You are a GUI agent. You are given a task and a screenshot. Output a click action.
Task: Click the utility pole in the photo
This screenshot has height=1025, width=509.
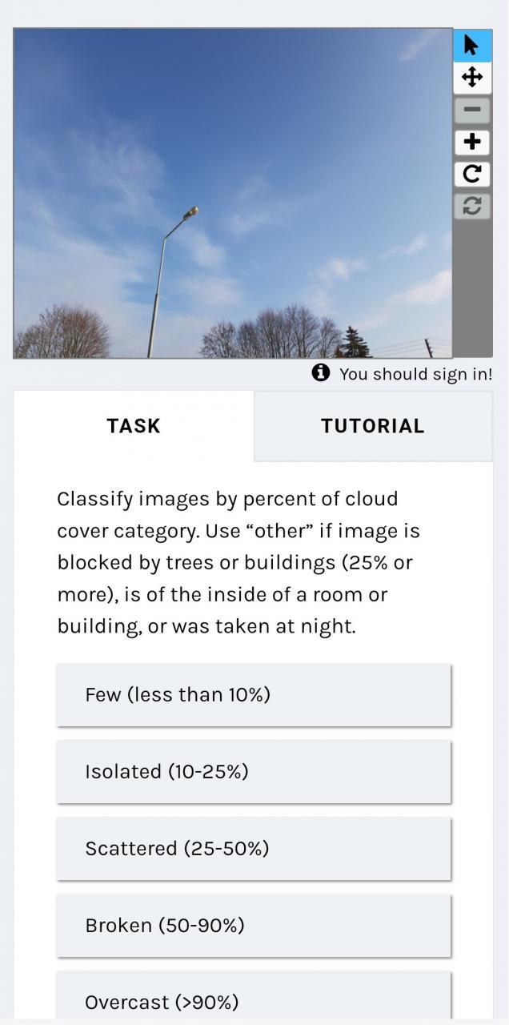[x=428, y=348]
